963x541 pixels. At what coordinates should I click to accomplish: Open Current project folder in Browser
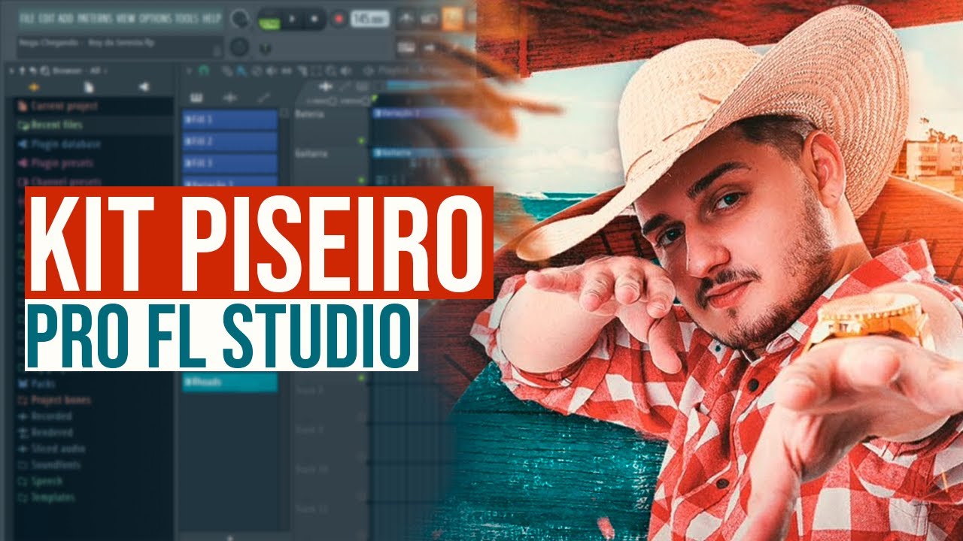click(56, 107)
